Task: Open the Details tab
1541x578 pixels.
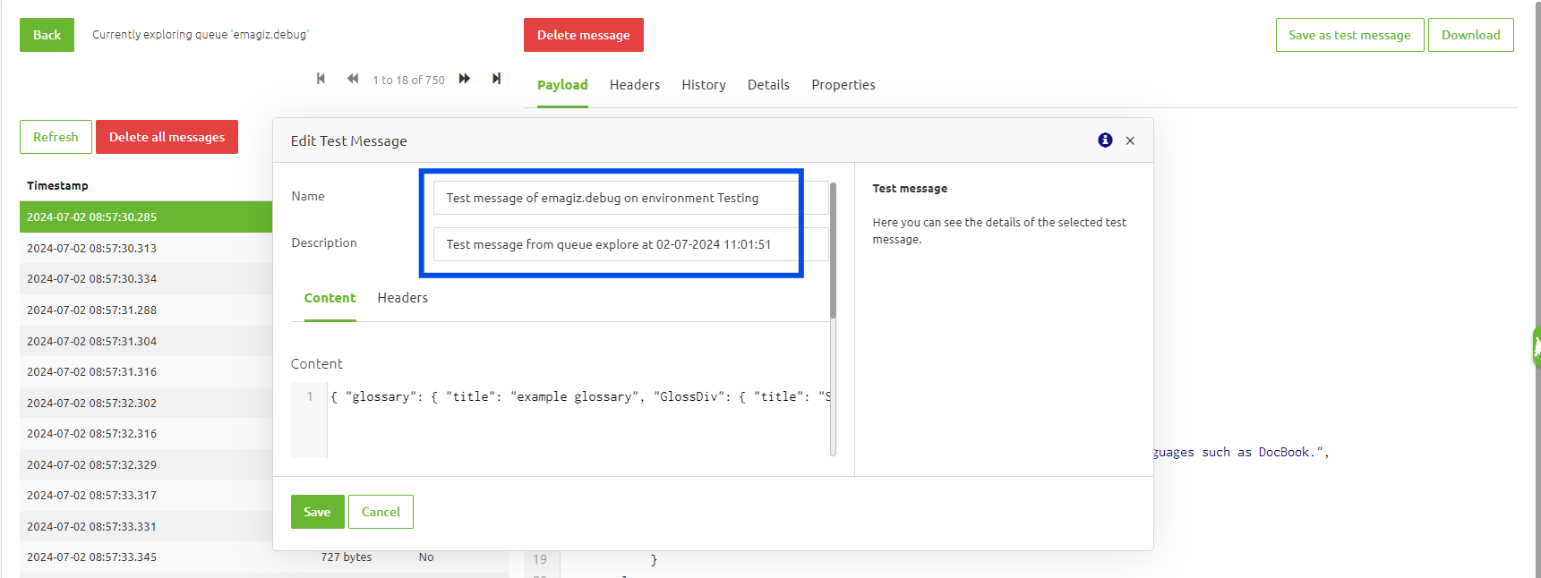Action: 768,85
